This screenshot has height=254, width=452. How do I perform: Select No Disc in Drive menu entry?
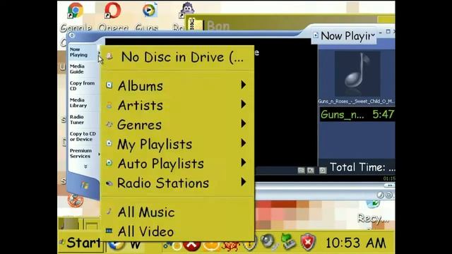(177, 57)
